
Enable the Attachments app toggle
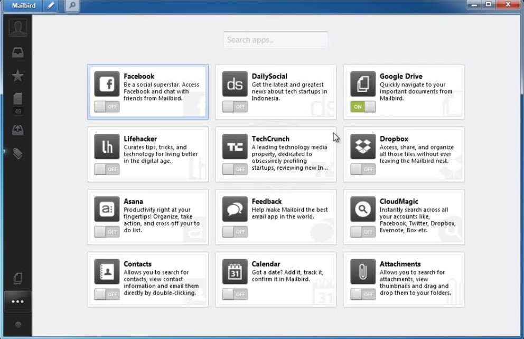[x=362, y=294]
